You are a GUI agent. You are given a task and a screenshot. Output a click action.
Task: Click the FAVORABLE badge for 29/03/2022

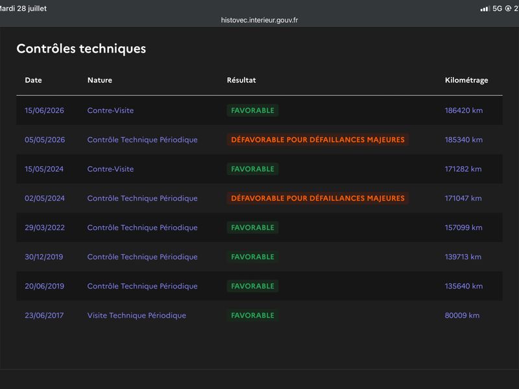[x=252, y=228]
